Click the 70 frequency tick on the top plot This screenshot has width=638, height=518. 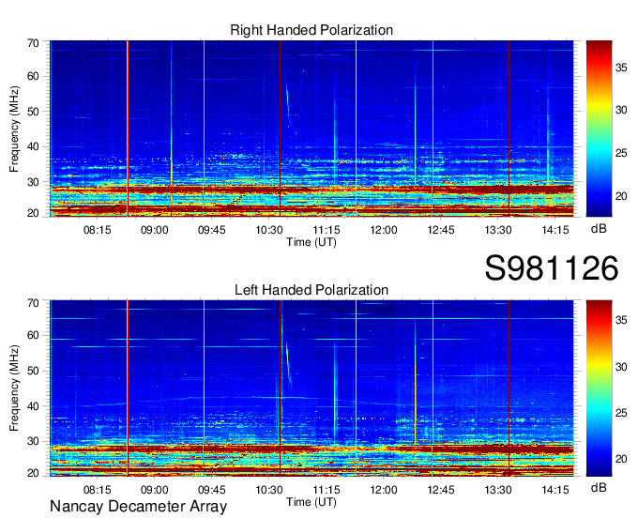pyautogui.click(x=33, y=43)
